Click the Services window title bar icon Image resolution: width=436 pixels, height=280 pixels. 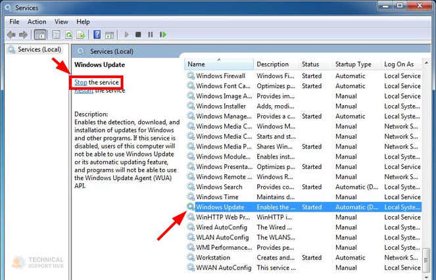click(9, 7)
